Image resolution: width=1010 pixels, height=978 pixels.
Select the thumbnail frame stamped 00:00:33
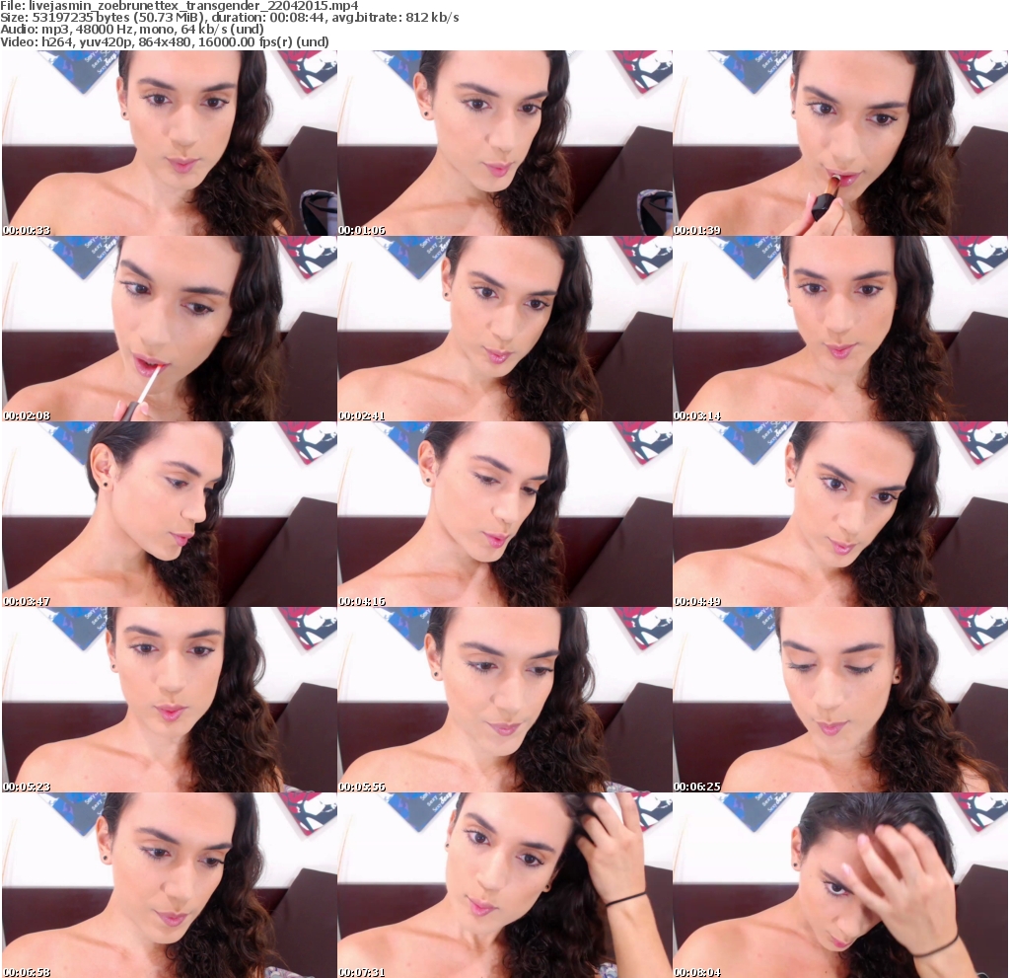170,143
